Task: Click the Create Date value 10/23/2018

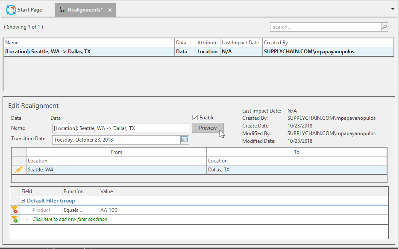Action: [300, 126]
